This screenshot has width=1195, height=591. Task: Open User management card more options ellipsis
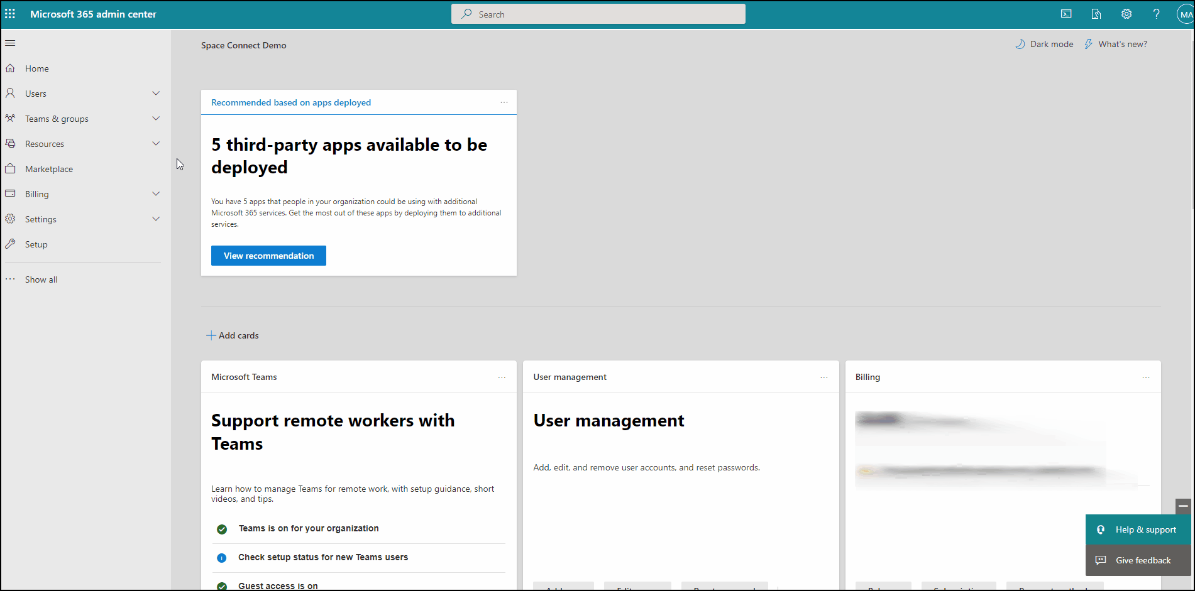click(x=824, y=377)
